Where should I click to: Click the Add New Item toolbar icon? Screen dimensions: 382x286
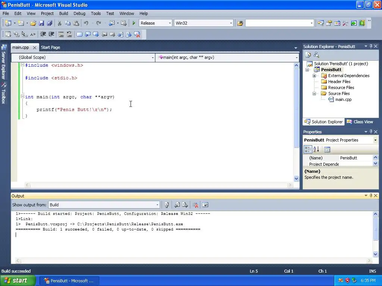(x=21, y=23)
